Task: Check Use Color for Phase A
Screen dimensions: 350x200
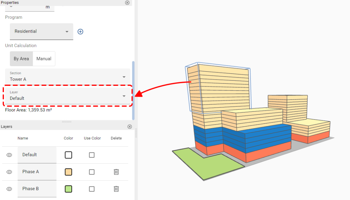Action: click(92, 172)
